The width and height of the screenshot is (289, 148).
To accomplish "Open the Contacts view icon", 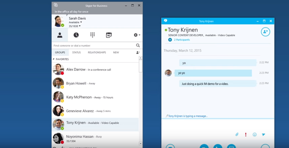I will click(60, 35).
